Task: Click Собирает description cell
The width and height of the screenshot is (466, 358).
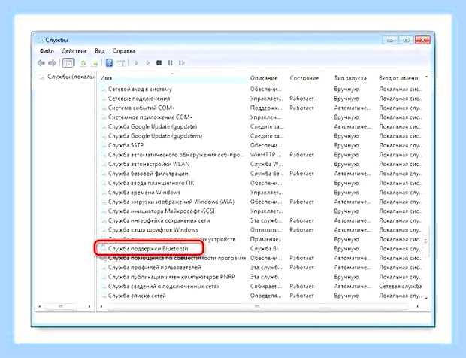Action: (266, 287)
